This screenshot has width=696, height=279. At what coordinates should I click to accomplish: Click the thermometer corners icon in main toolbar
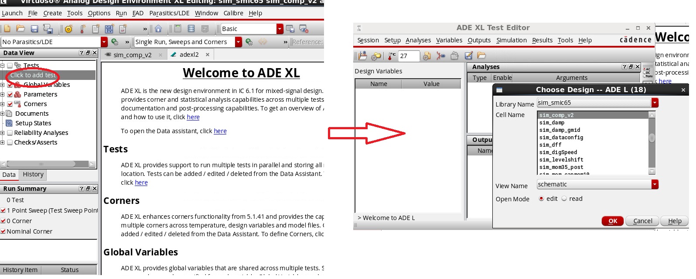82,29
